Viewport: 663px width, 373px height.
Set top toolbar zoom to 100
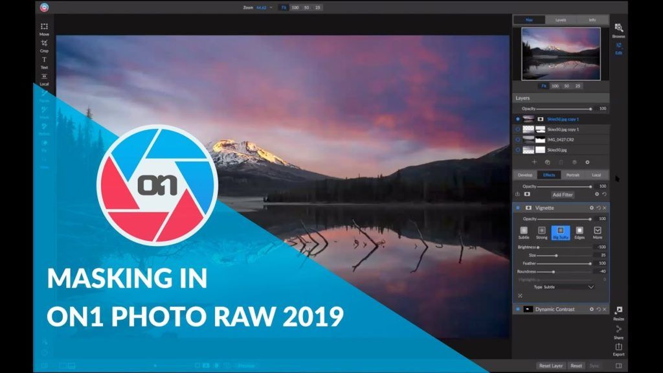click(295, 8)
